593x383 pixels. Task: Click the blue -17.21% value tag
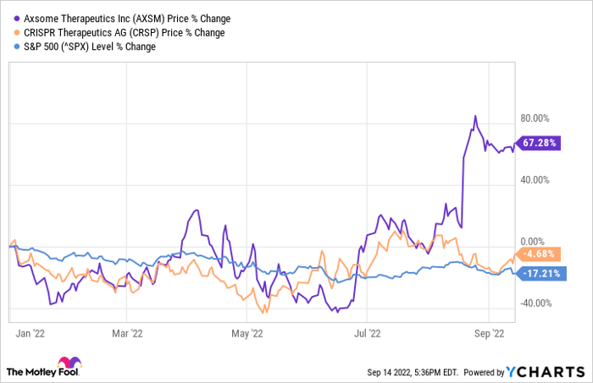click(x=537, y=274)
